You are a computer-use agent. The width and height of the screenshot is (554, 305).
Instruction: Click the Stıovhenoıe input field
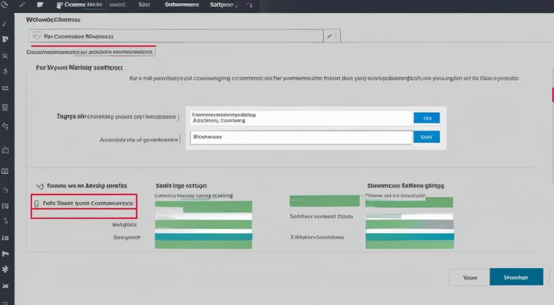[301, 137]
